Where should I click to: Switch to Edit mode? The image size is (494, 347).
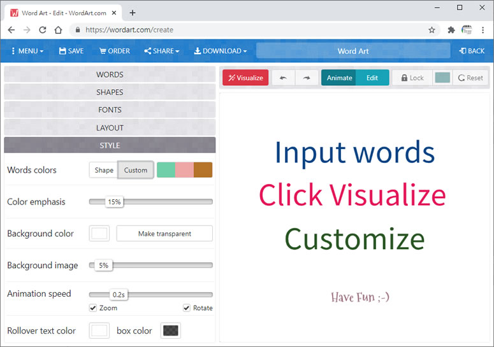tap(372, 78)
